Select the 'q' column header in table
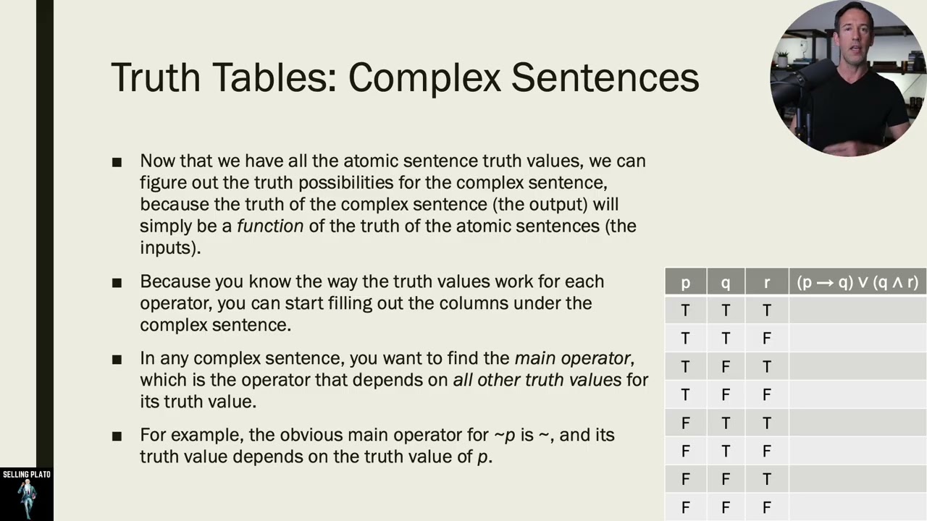The image size is (927, 521). pos(726,282)
